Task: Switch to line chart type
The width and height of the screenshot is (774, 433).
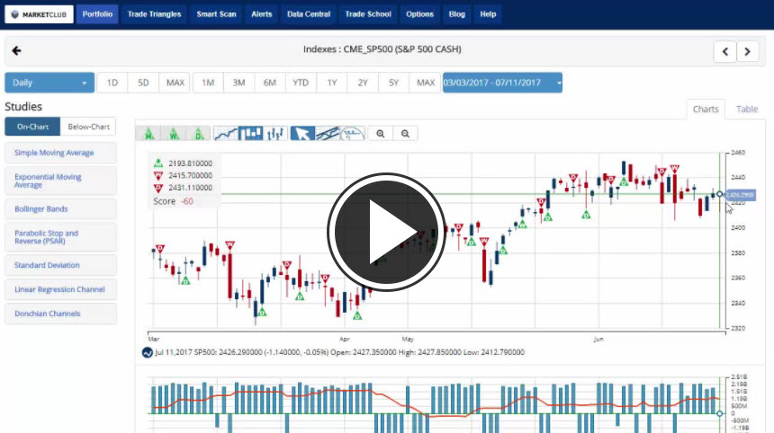Action: [227, 133]
